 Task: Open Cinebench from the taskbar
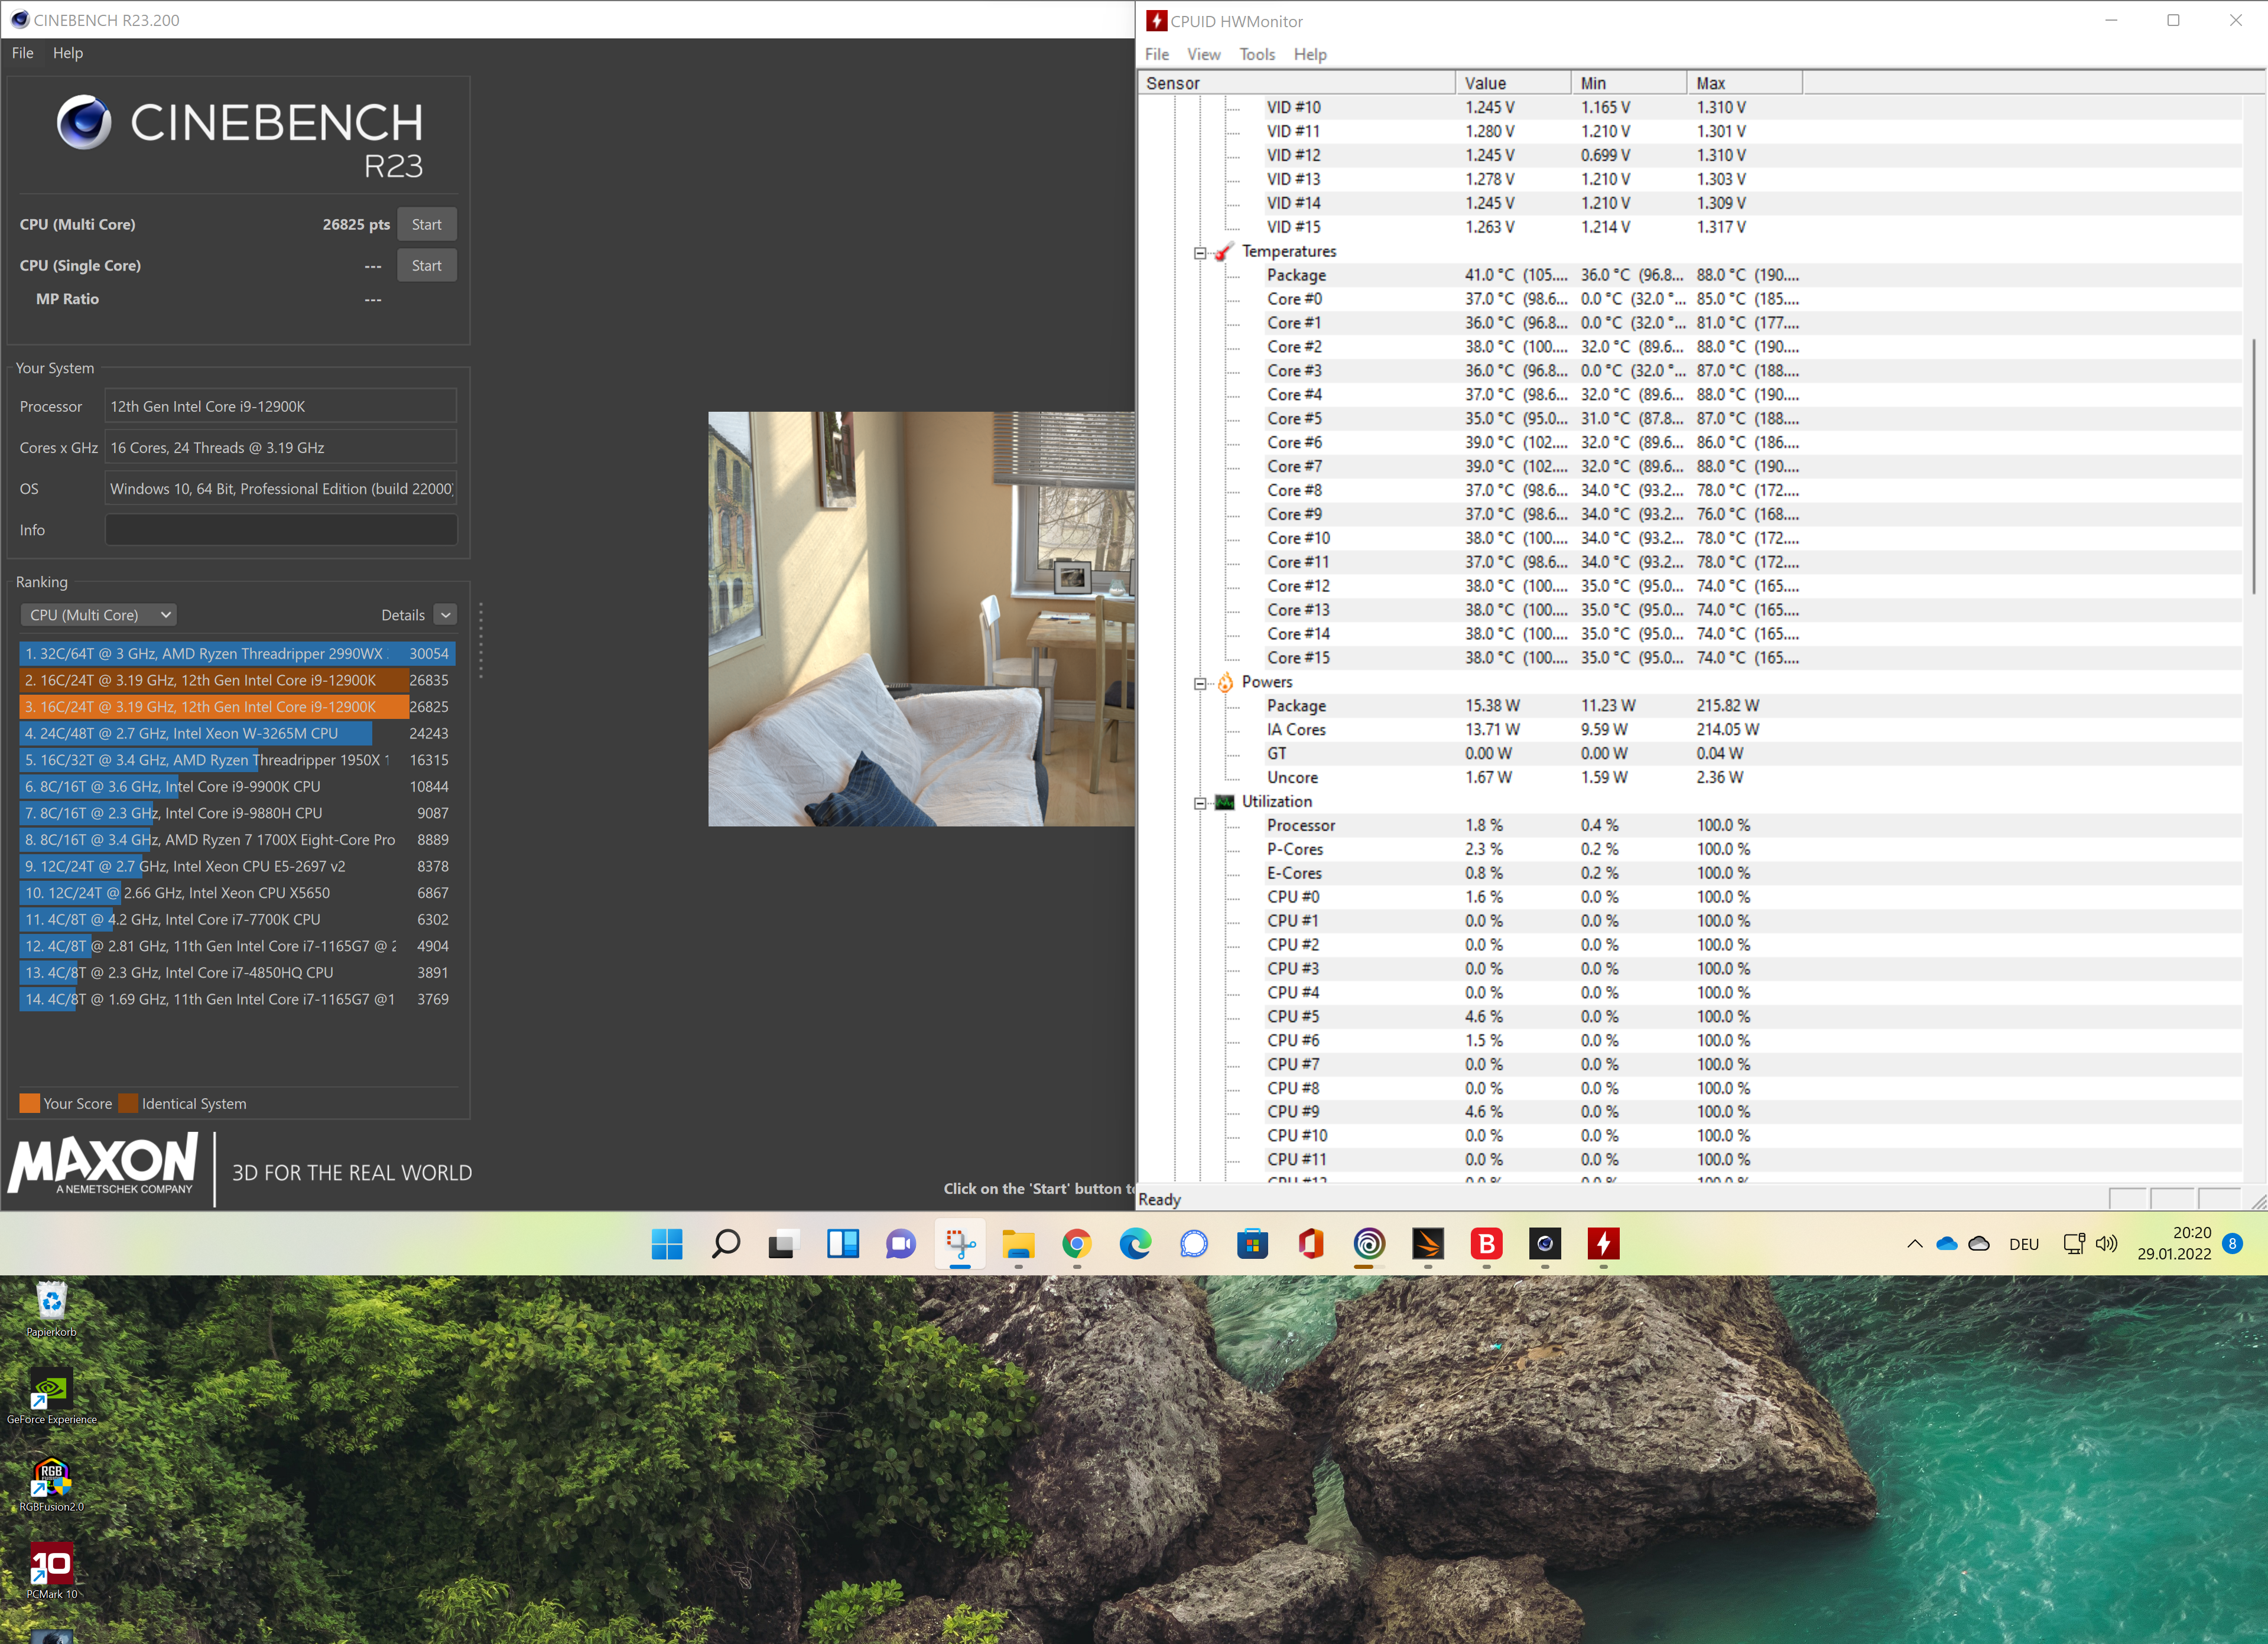(1545, 1244)
